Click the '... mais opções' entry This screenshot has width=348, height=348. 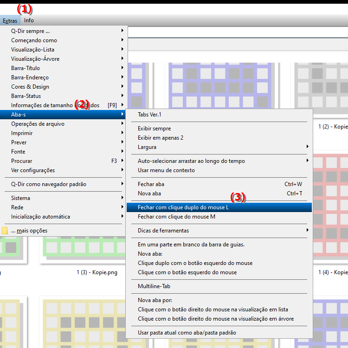click(63, 231)
